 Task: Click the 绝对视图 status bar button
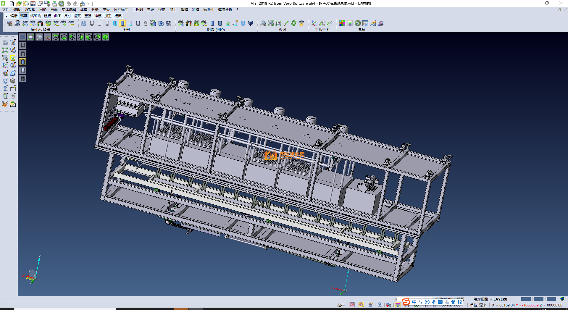coord(480,299)
